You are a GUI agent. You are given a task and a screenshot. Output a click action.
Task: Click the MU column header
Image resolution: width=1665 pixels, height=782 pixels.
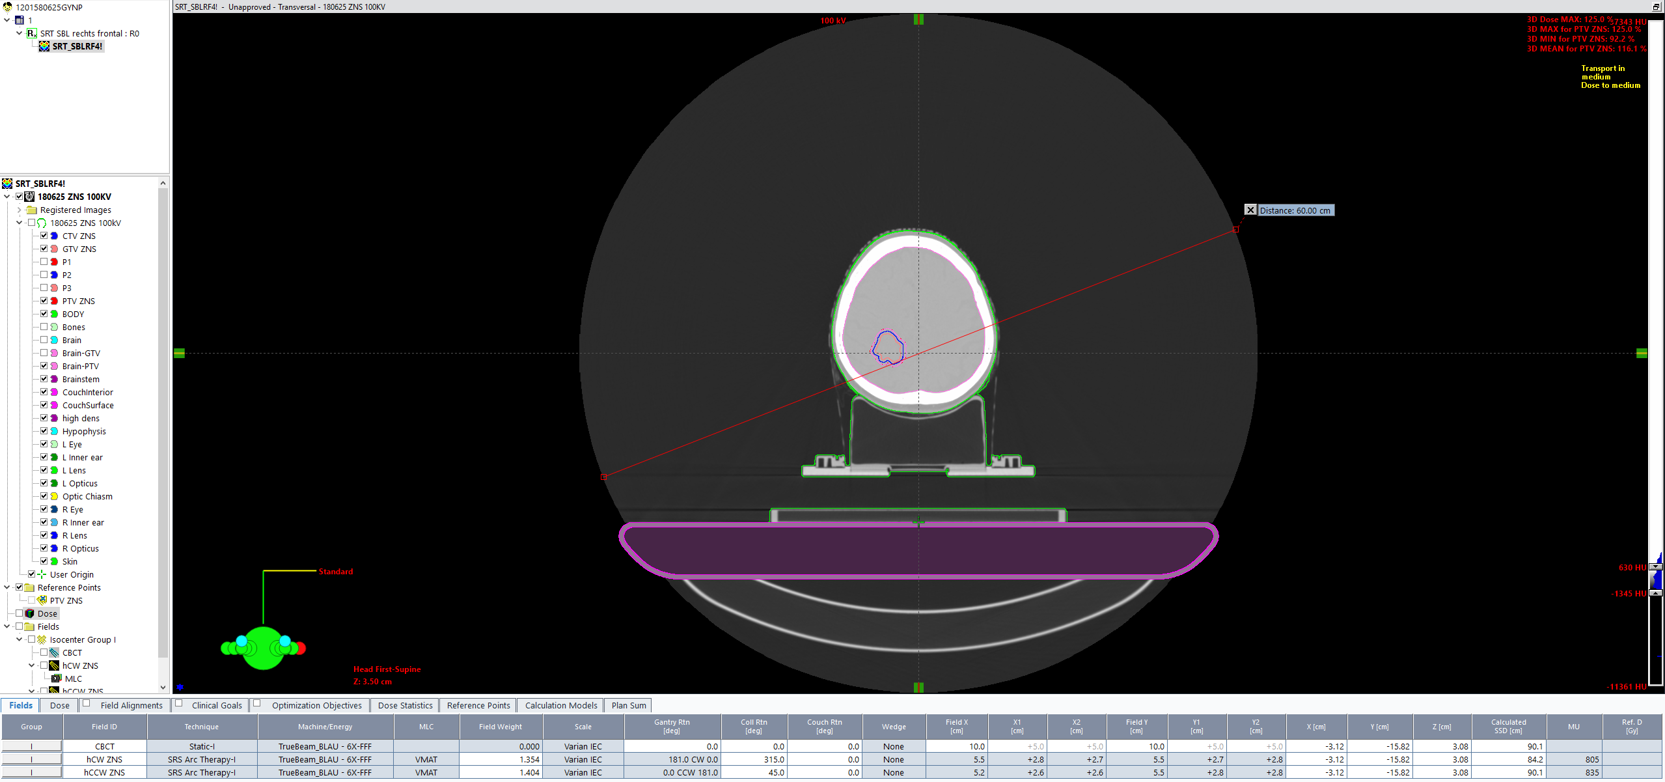[x=1573, y=727]
